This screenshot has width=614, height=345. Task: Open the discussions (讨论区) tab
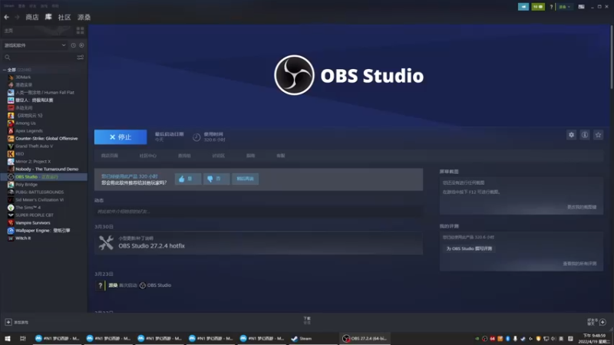point(219,156)
